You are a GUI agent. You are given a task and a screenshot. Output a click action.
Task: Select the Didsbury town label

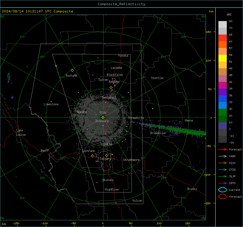[x=102, y=121]
